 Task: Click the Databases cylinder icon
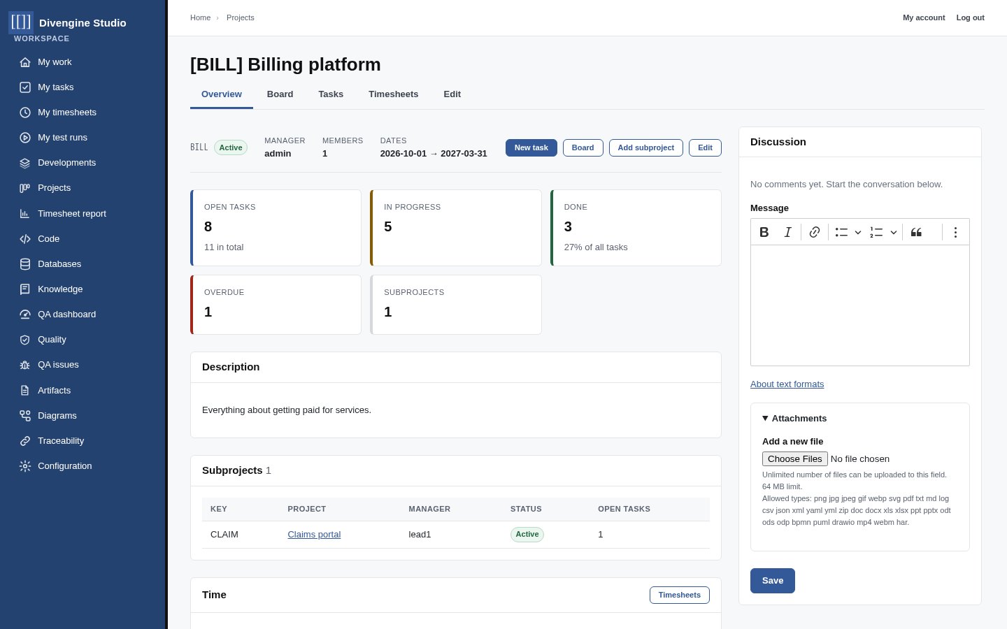pyautogui.click(x=25, y=264)
